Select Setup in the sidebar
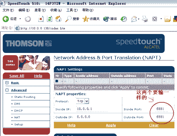177x136 pixels. 19,124
